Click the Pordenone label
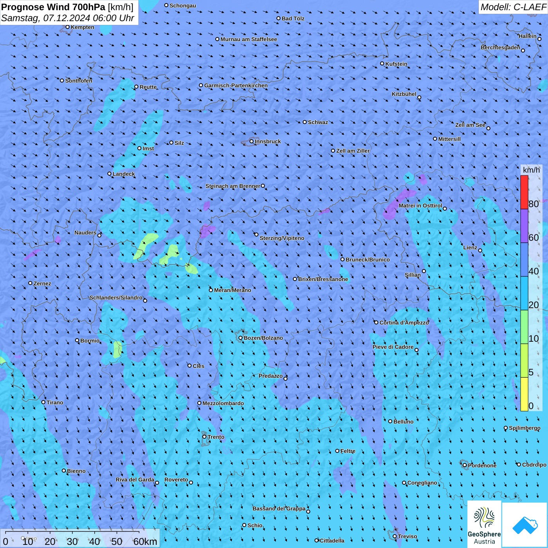This screenshot has width=548, height=548. (482, 465)
